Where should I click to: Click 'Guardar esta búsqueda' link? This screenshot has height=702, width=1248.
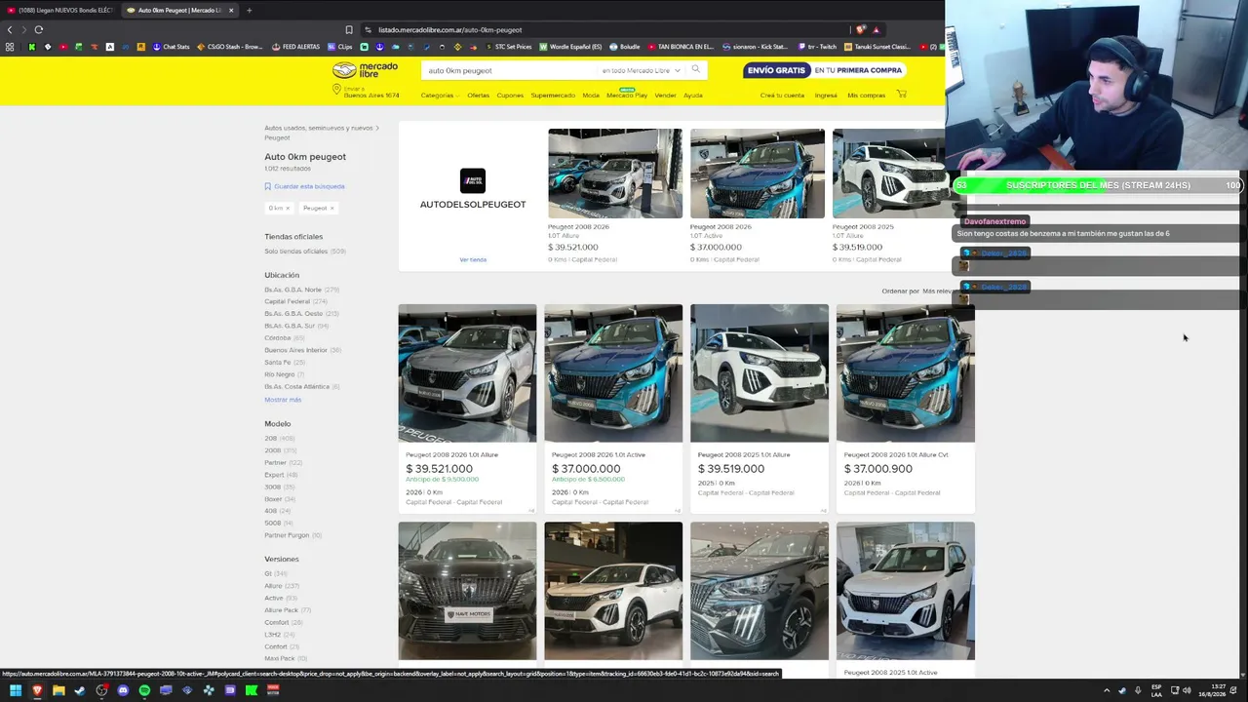(309, 186)
